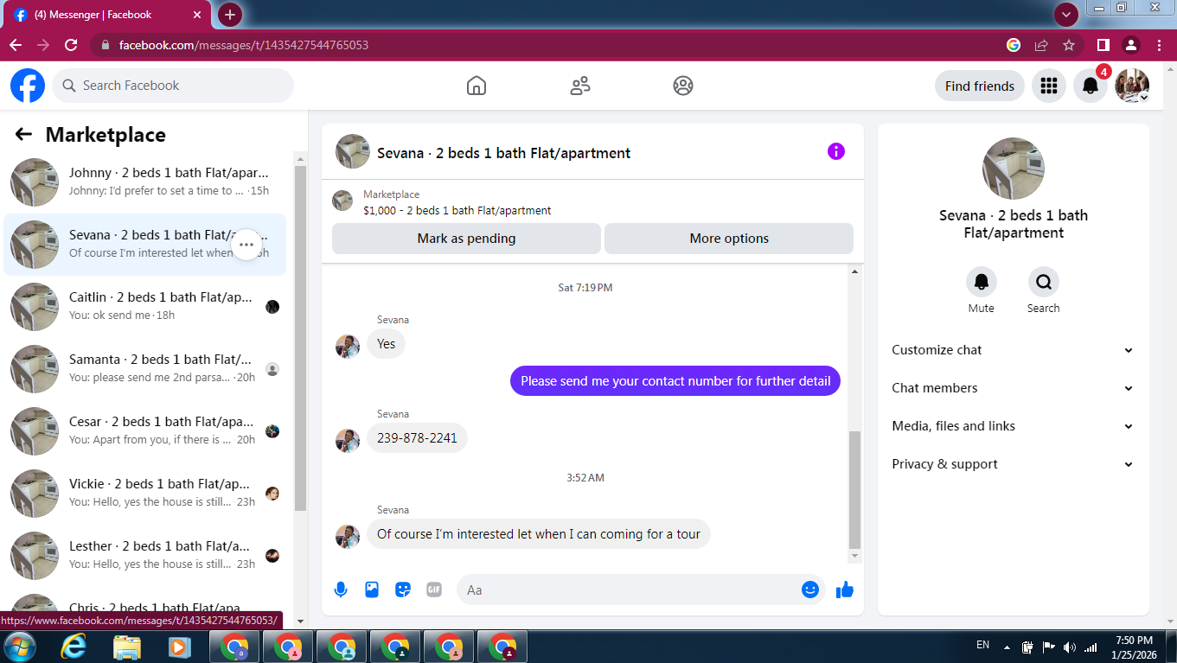Select the Messenger | Facebook browser tab

coord(109,15)
